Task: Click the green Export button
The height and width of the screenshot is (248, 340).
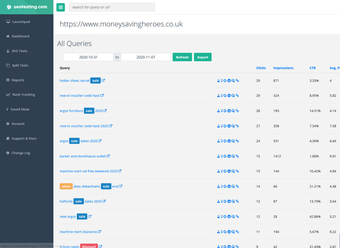Action: pos(203,57)
